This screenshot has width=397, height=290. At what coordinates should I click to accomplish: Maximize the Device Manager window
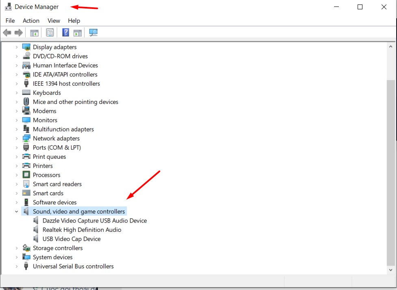pos(360,7)
